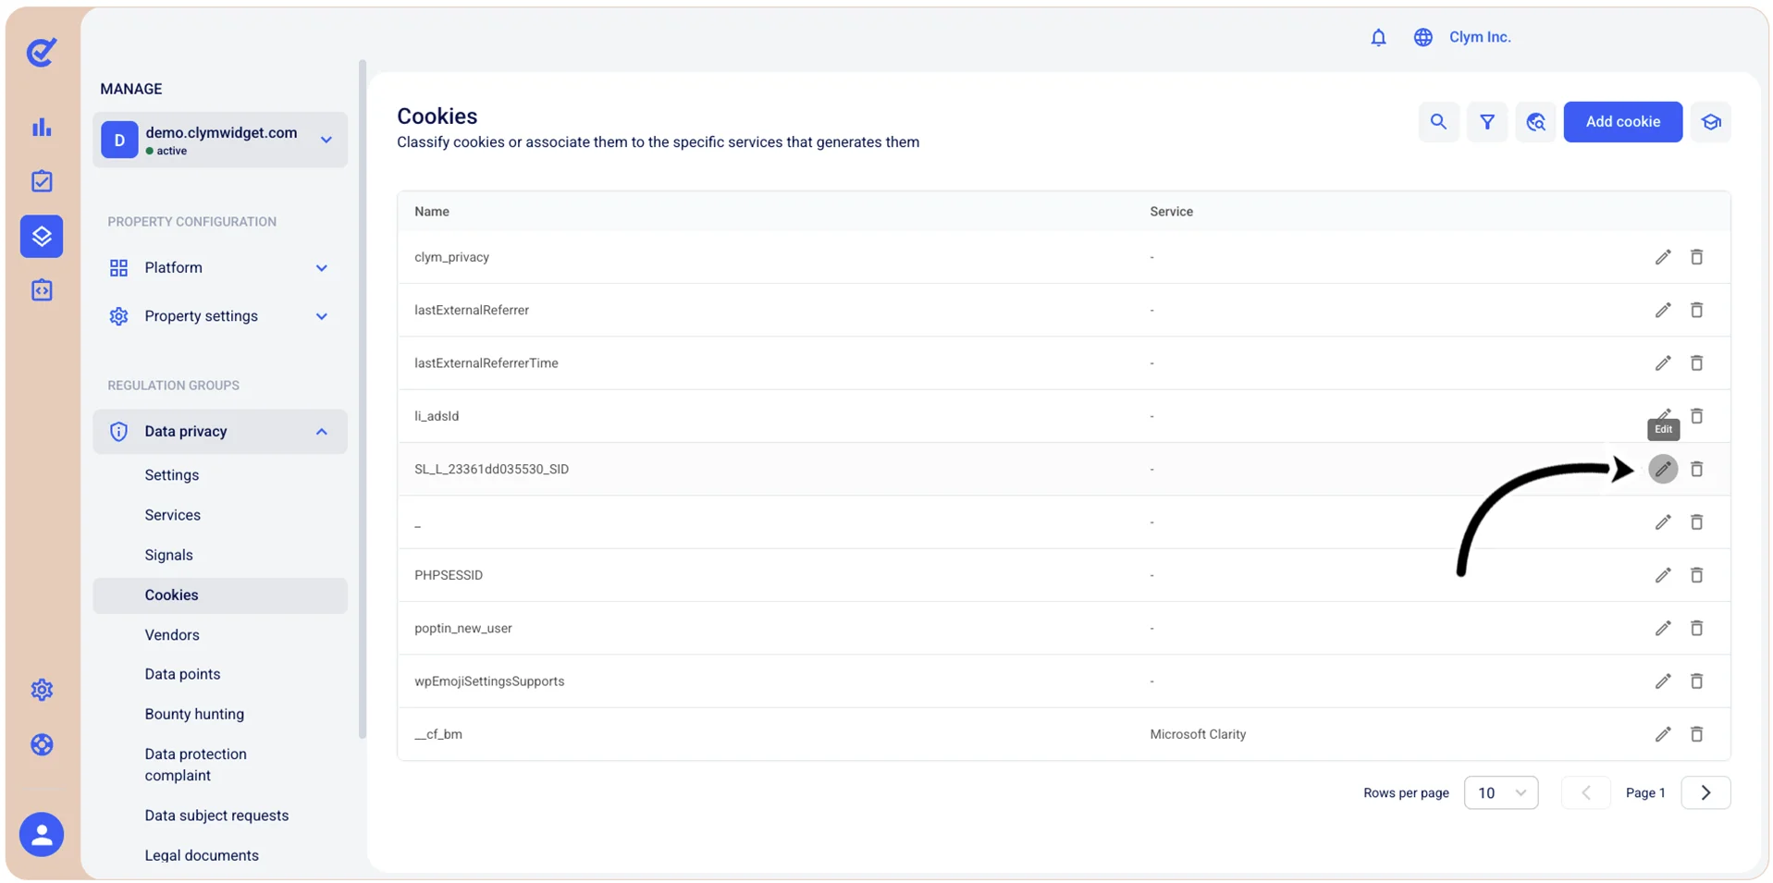This screenshot has height=883, width=1773.
Task: Open the cookie search tool
Action: pos(1438,122)
